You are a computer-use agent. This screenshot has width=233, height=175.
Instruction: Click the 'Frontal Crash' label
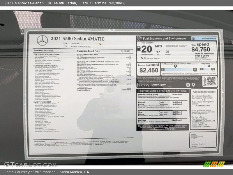click(141, 103)
